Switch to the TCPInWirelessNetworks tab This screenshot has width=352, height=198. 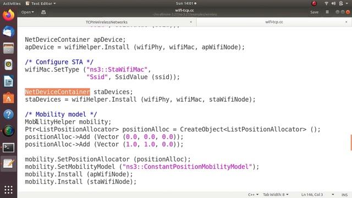[x=107, y=22]
